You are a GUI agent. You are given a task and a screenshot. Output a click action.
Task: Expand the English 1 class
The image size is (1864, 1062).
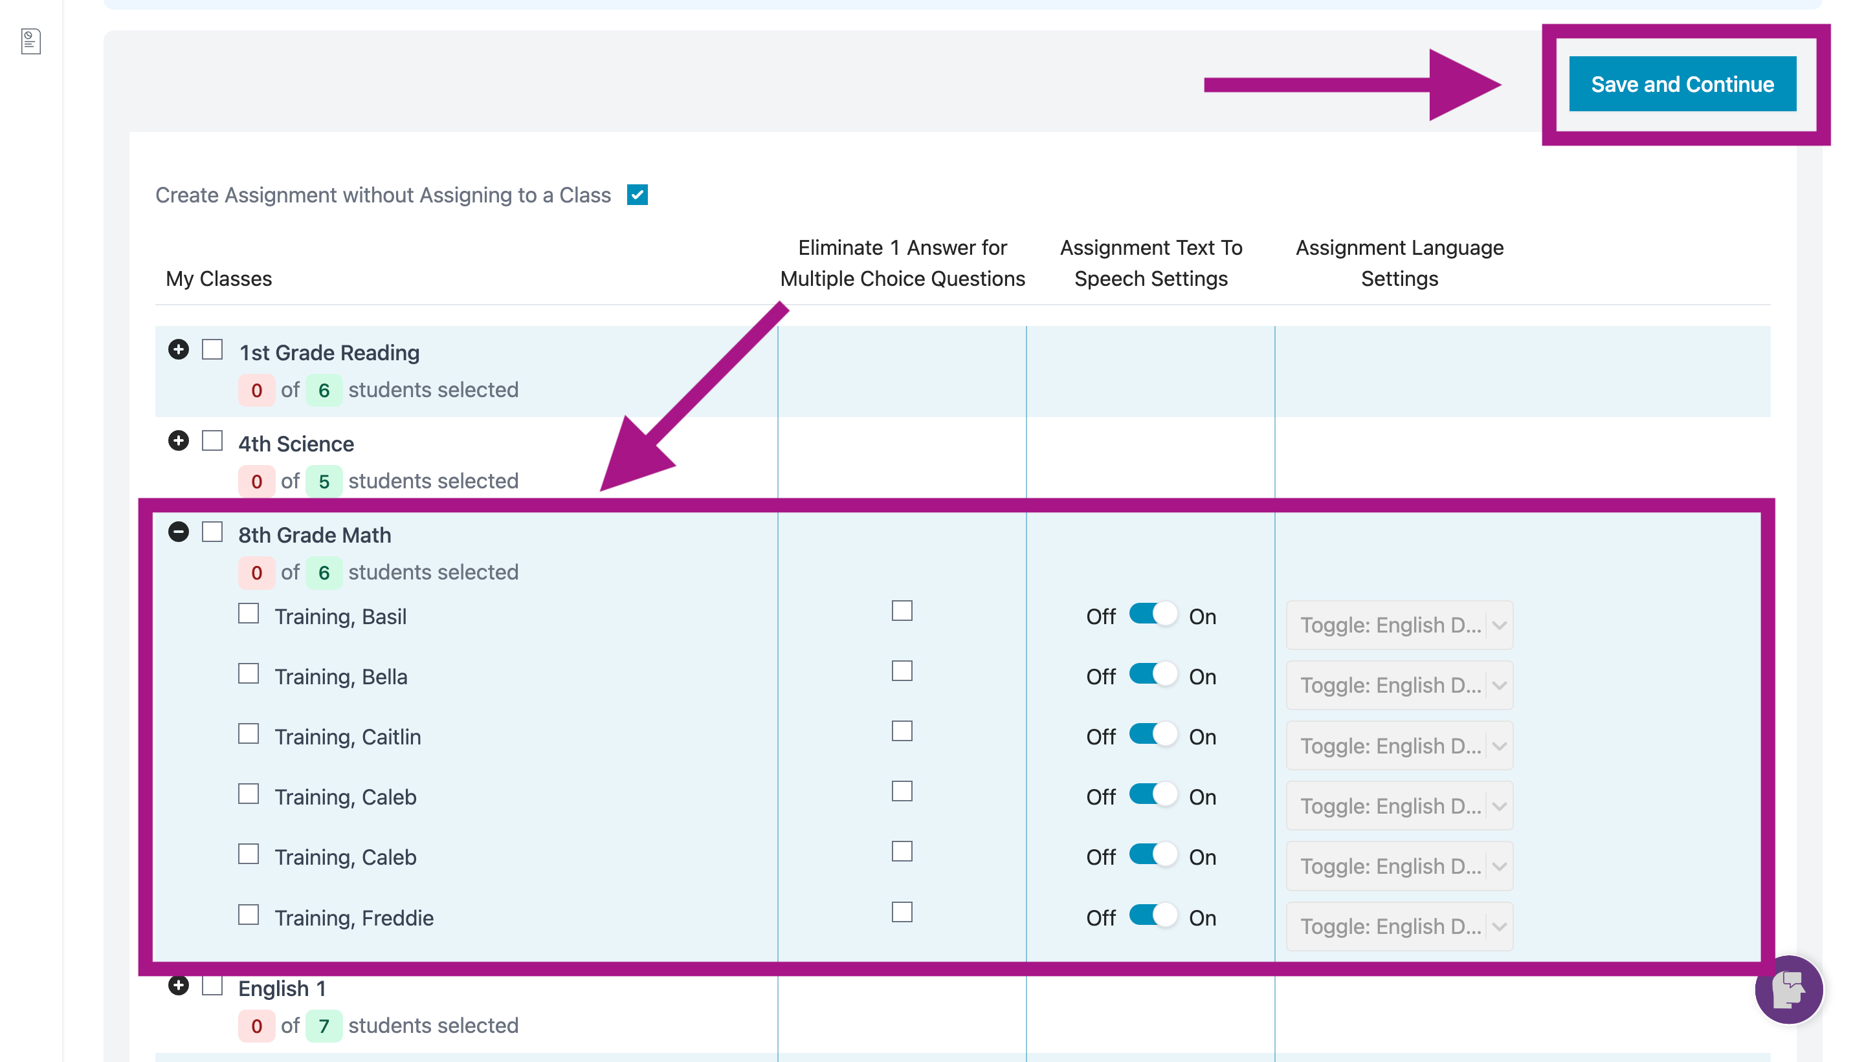[x=178, y=986]
